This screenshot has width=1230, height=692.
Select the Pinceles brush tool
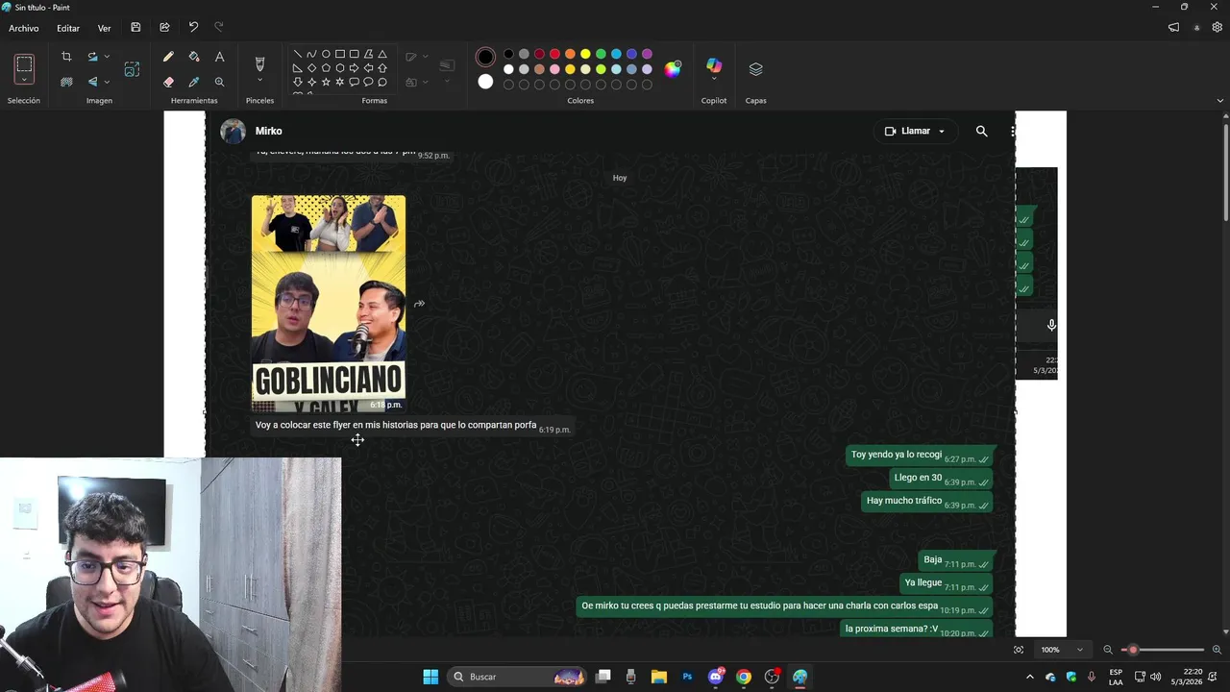259,63
